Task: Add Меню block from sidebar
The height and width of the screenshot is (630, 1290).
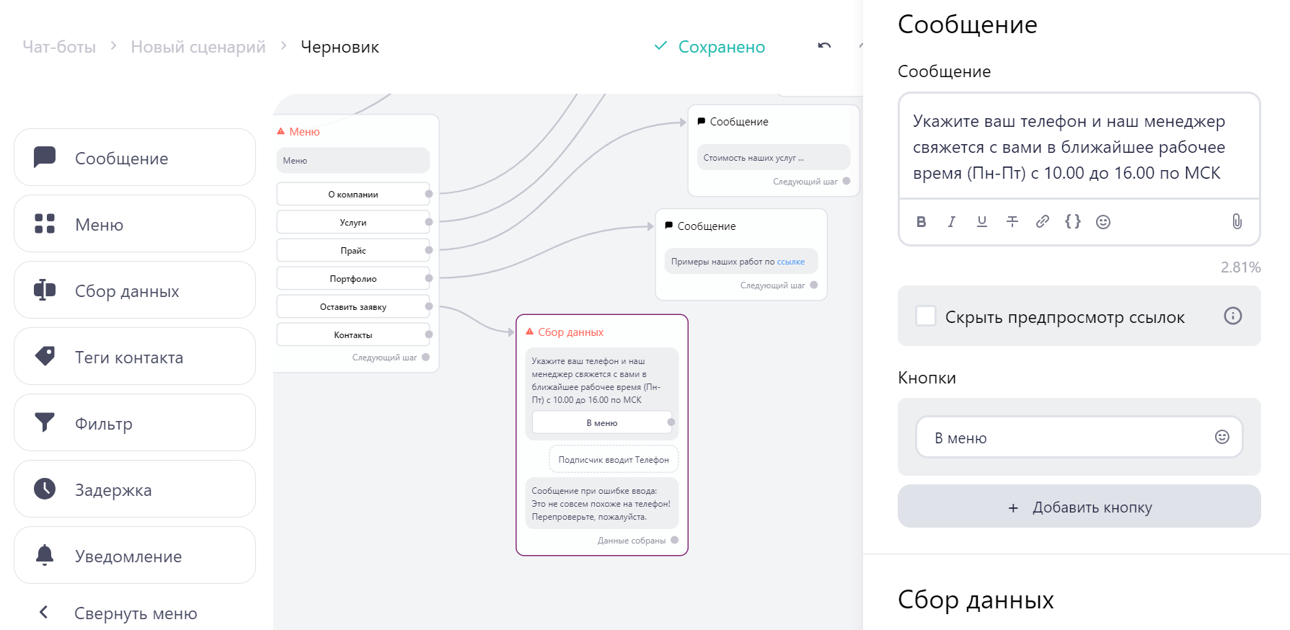Action: 135,223
